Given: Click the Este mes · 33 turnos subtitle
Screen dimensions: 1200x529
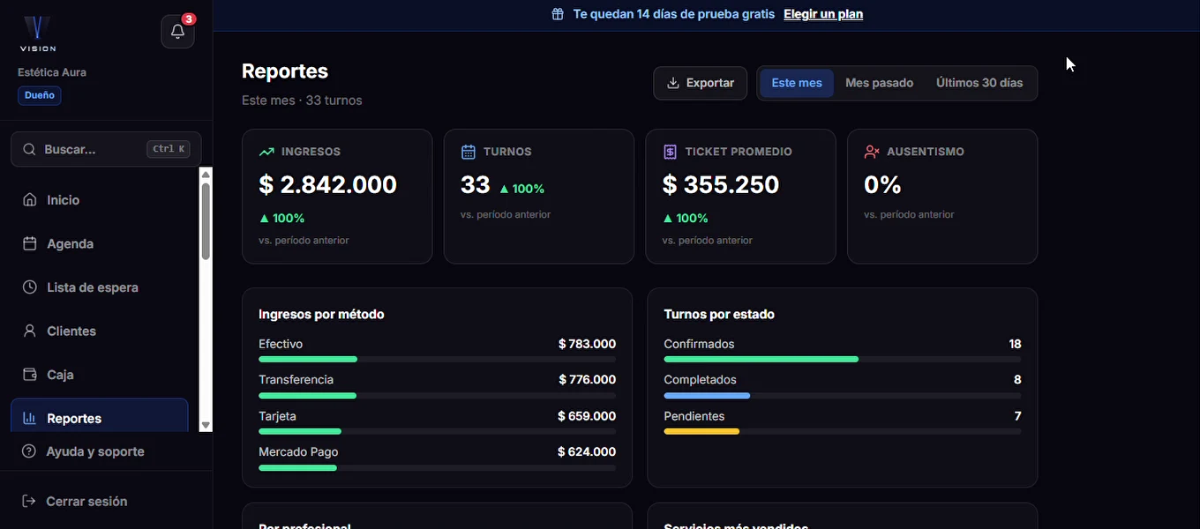Looking at the screenshot, I should pos(302,101).
